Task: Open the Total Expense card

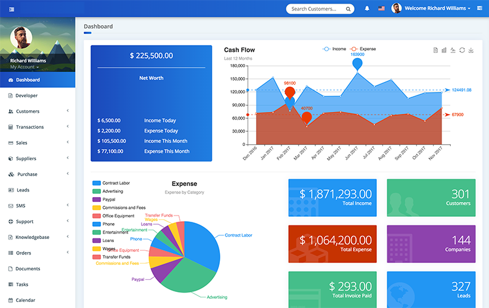Action: pyautogui.click(x=333, y=244)
